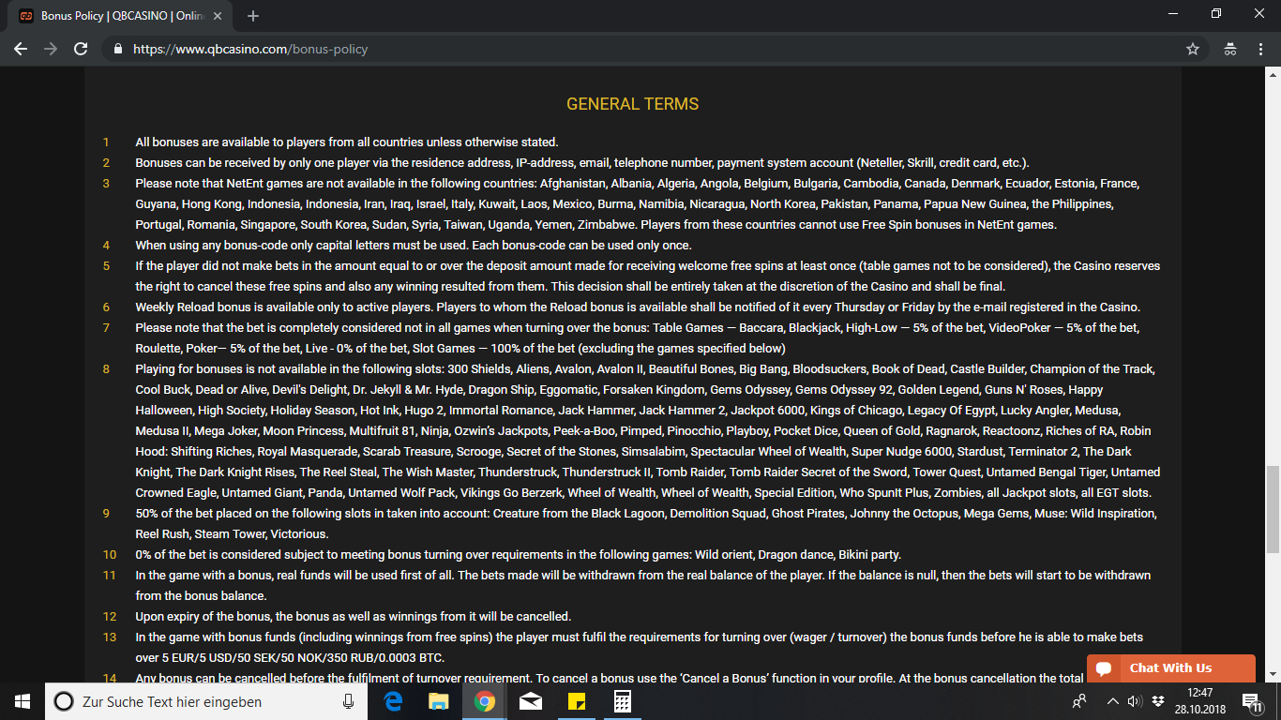Launch Microsoft Edge from taskbar
Image resolution: width=1281 pixels, height=720 pixels.
pos(393,701)
